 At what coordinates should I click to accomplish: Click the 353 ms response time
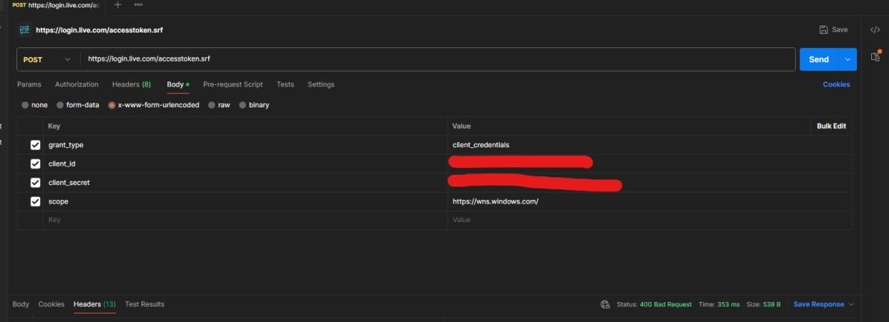(727, 304)
